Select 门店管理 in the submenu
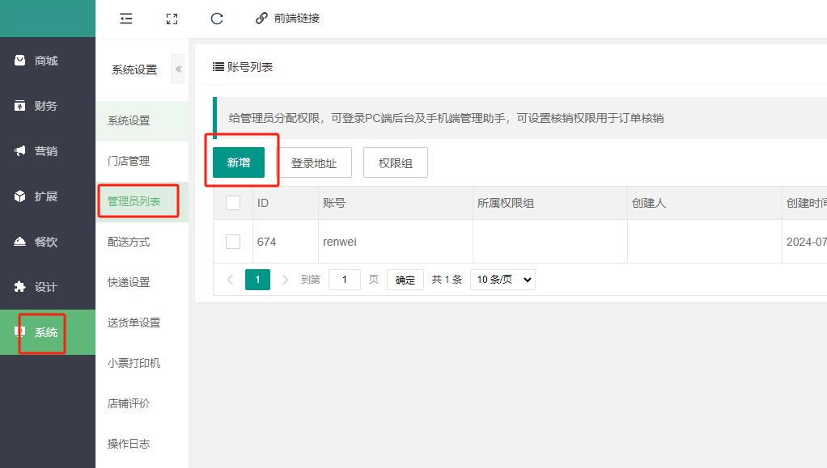Image resolution: width=827 pixels, height=468 pixels. coord(129,161)
